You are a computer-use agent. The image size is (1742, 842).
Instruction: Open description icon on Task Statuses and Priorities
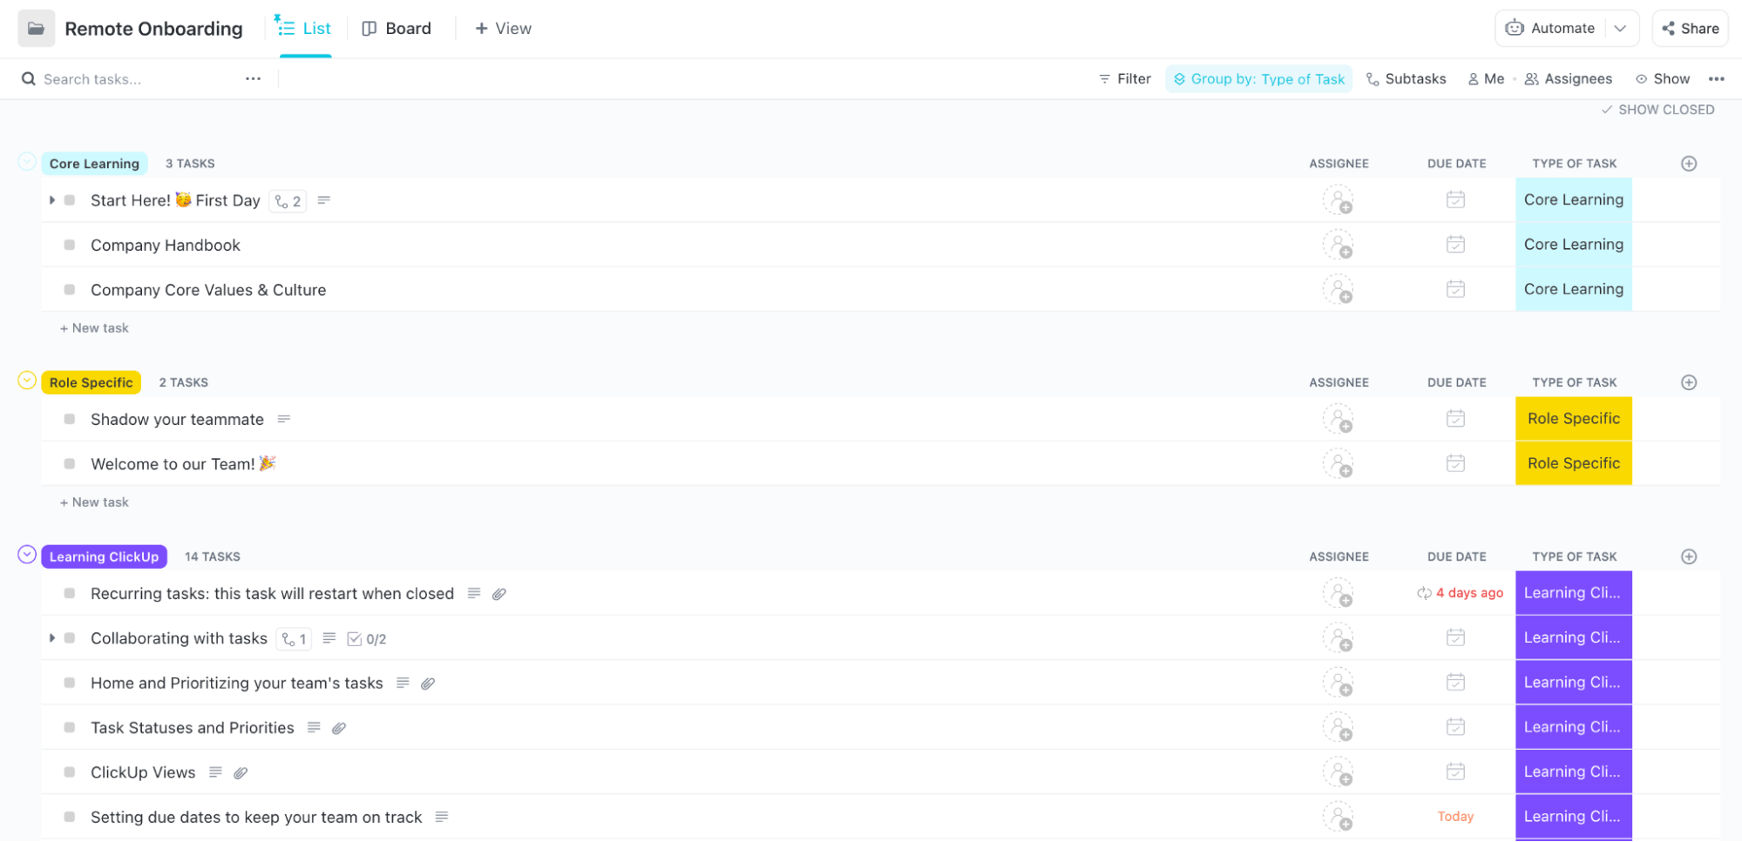[314, 728]
